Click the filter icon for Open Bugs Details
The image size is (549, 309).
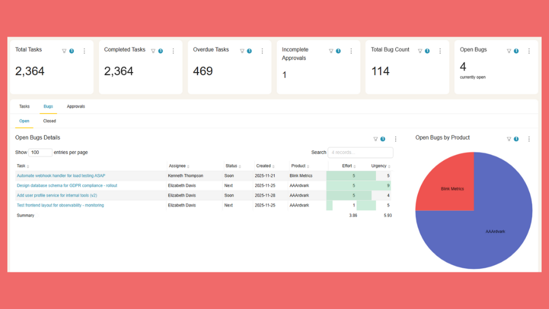(x=376, y=139)
